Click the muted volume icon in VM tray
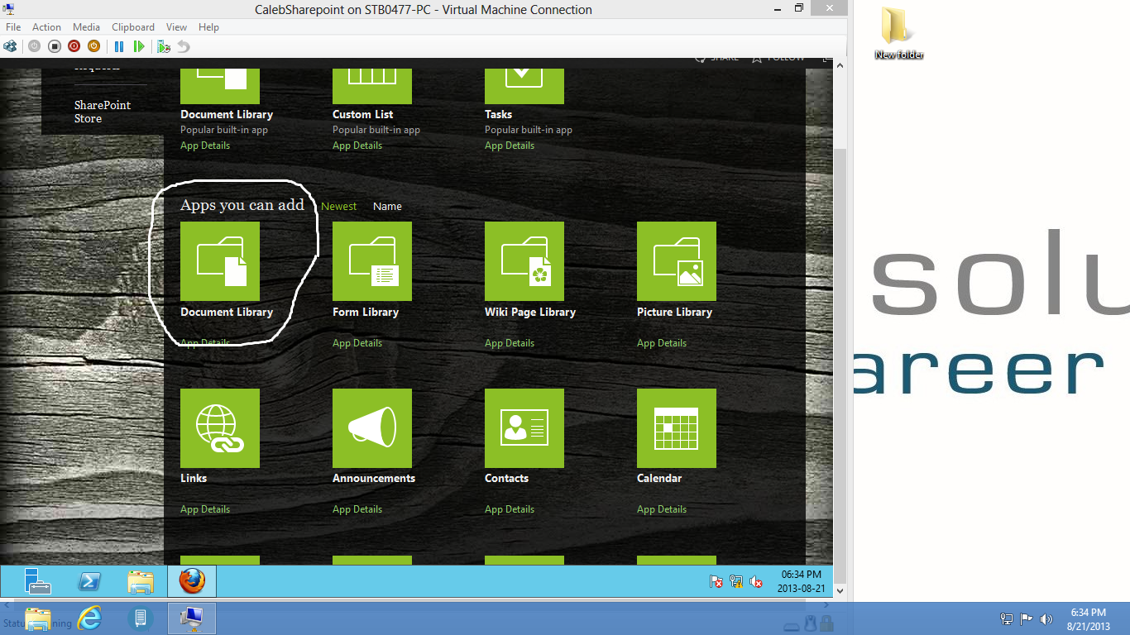Screen dimensions: 1130x635 [756, 582]
